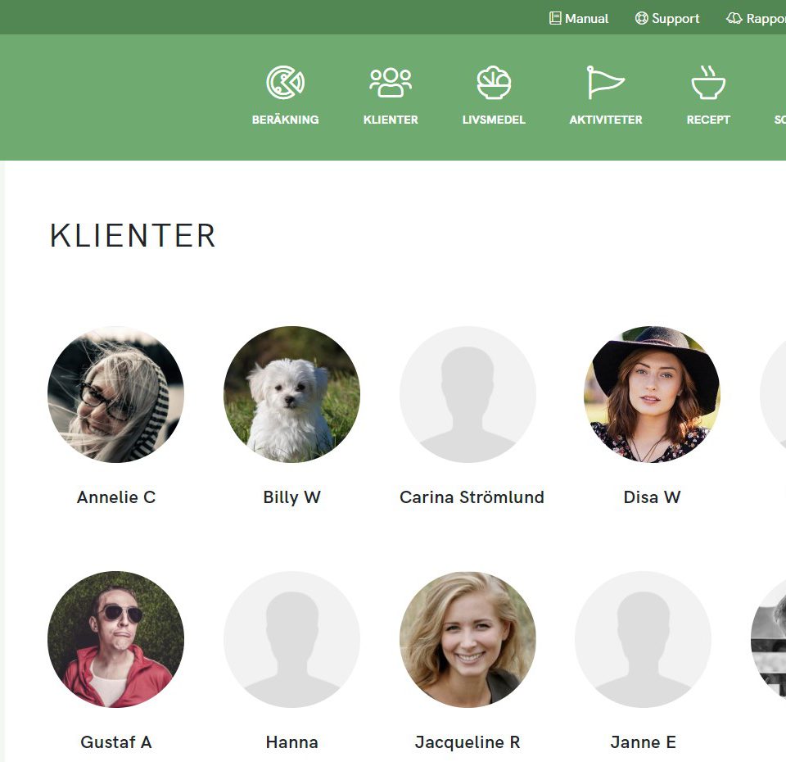The width and height of the screenshot is (786, 762).
Task: Click the Aktiviteter flag icon
Action: (606, 82)
